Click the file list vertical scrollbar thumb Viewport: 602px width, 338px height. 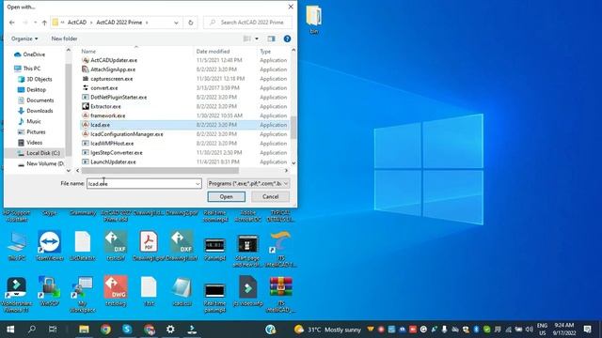coord(293,128)
